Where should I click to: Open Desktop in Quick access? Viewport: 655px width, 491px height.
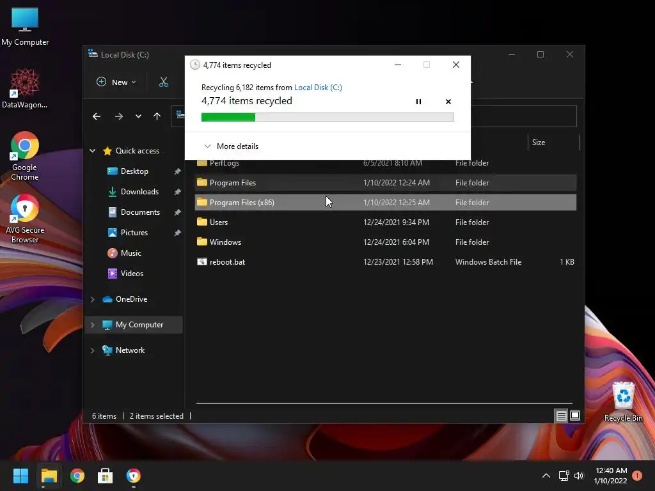(134, 171)
